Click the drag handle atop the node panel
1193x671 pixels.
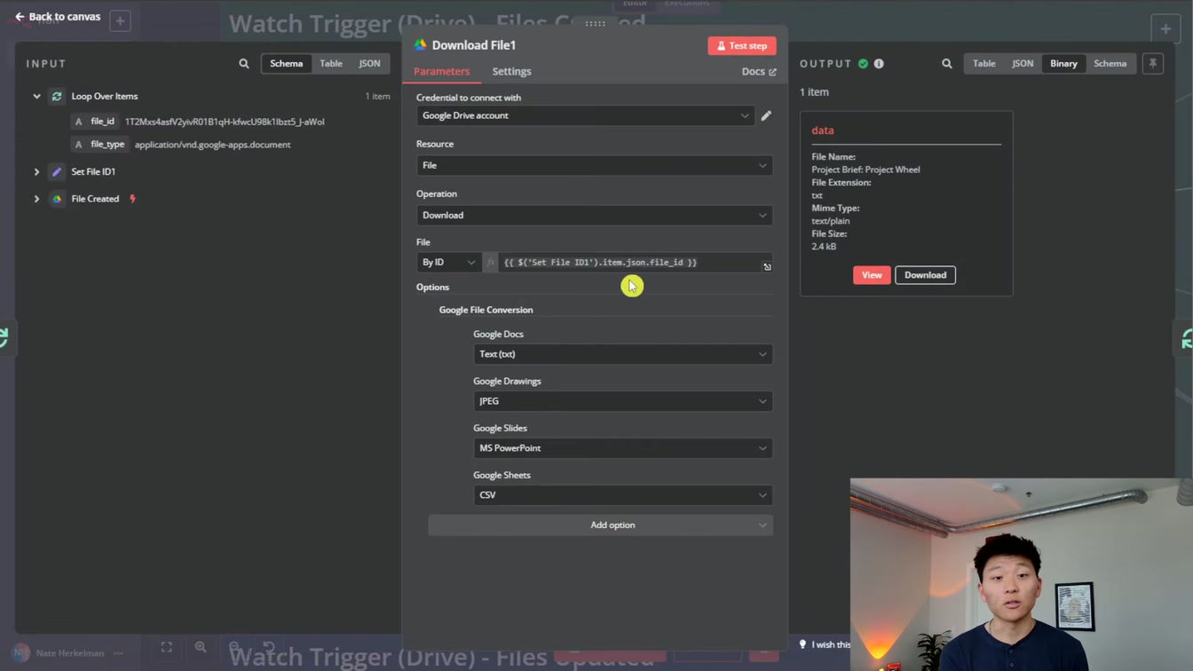(x=595, y=24)
